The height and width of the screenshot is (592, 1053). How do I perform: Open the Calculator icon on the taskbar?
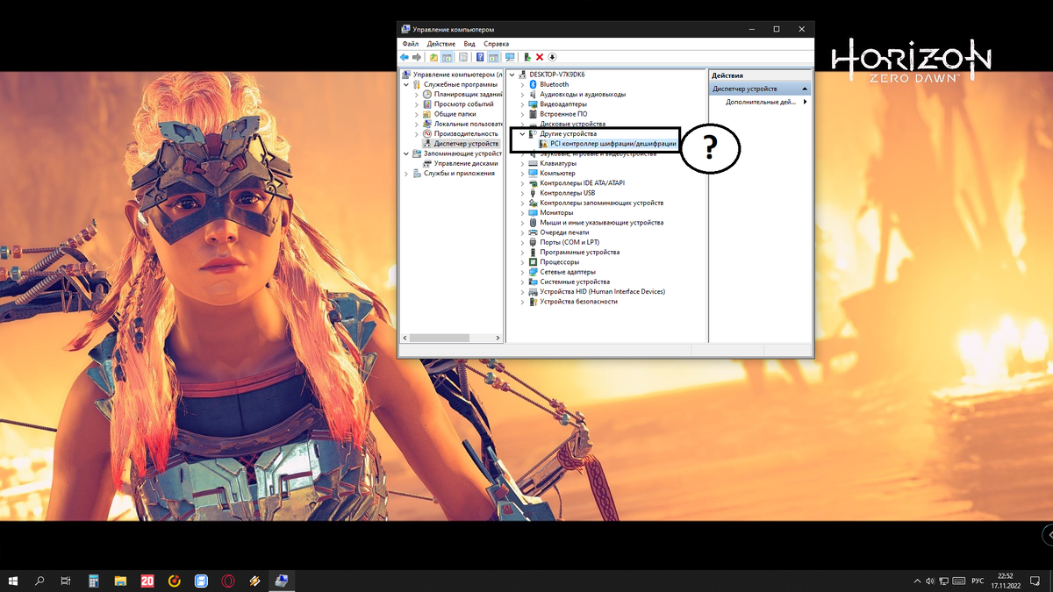tap(93, 581)
